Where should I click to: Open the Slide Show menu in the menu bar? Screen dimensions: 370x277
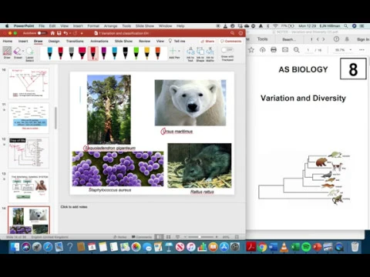(145, 26)
